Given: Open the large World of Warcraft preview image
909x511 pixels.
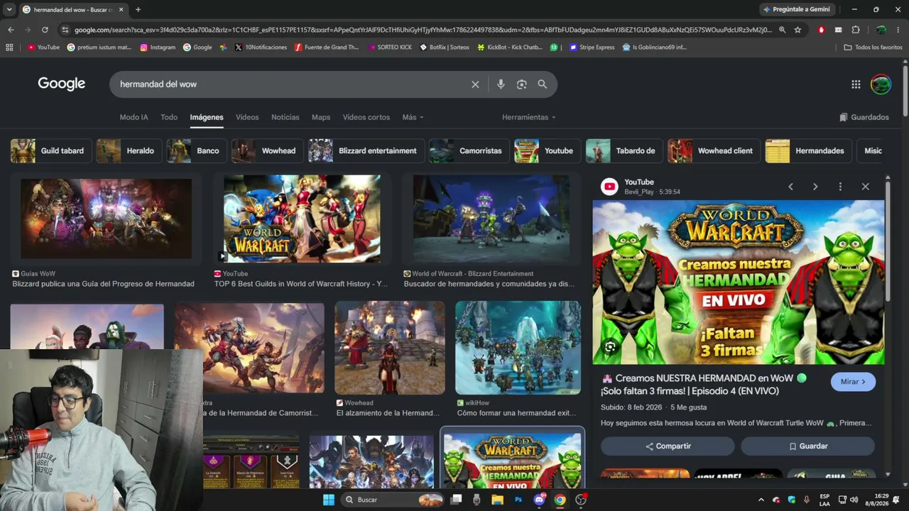Looking at the screenshot, I should coord(739,282).
